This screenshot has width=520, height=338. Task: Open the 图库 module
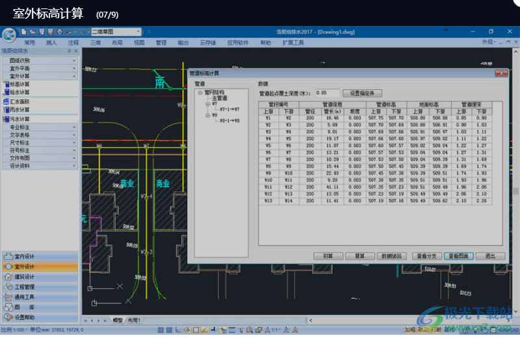pyautogui.click(x=40, y=307)
